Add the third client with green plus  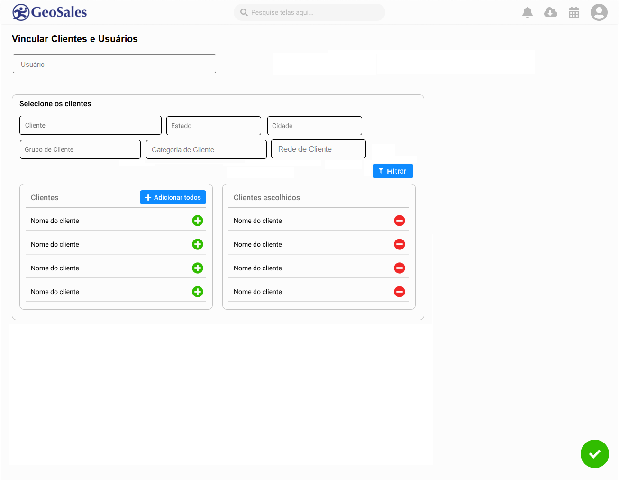198,268
